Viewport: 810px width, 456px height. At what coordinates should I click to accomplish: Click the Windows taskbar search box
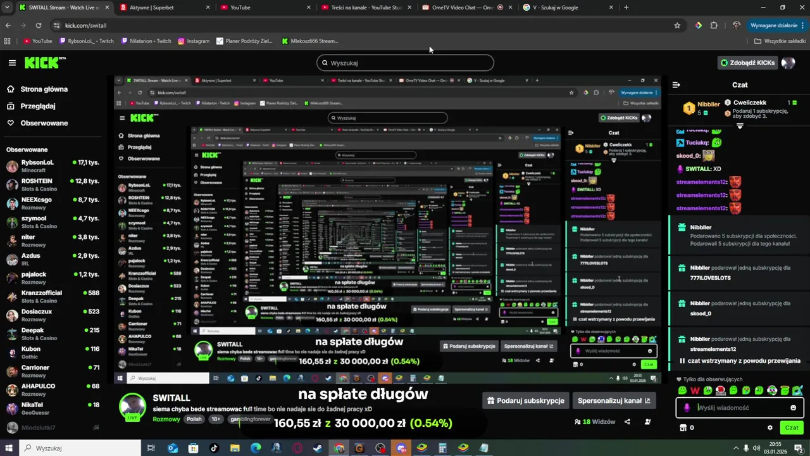tap(79, 448)
